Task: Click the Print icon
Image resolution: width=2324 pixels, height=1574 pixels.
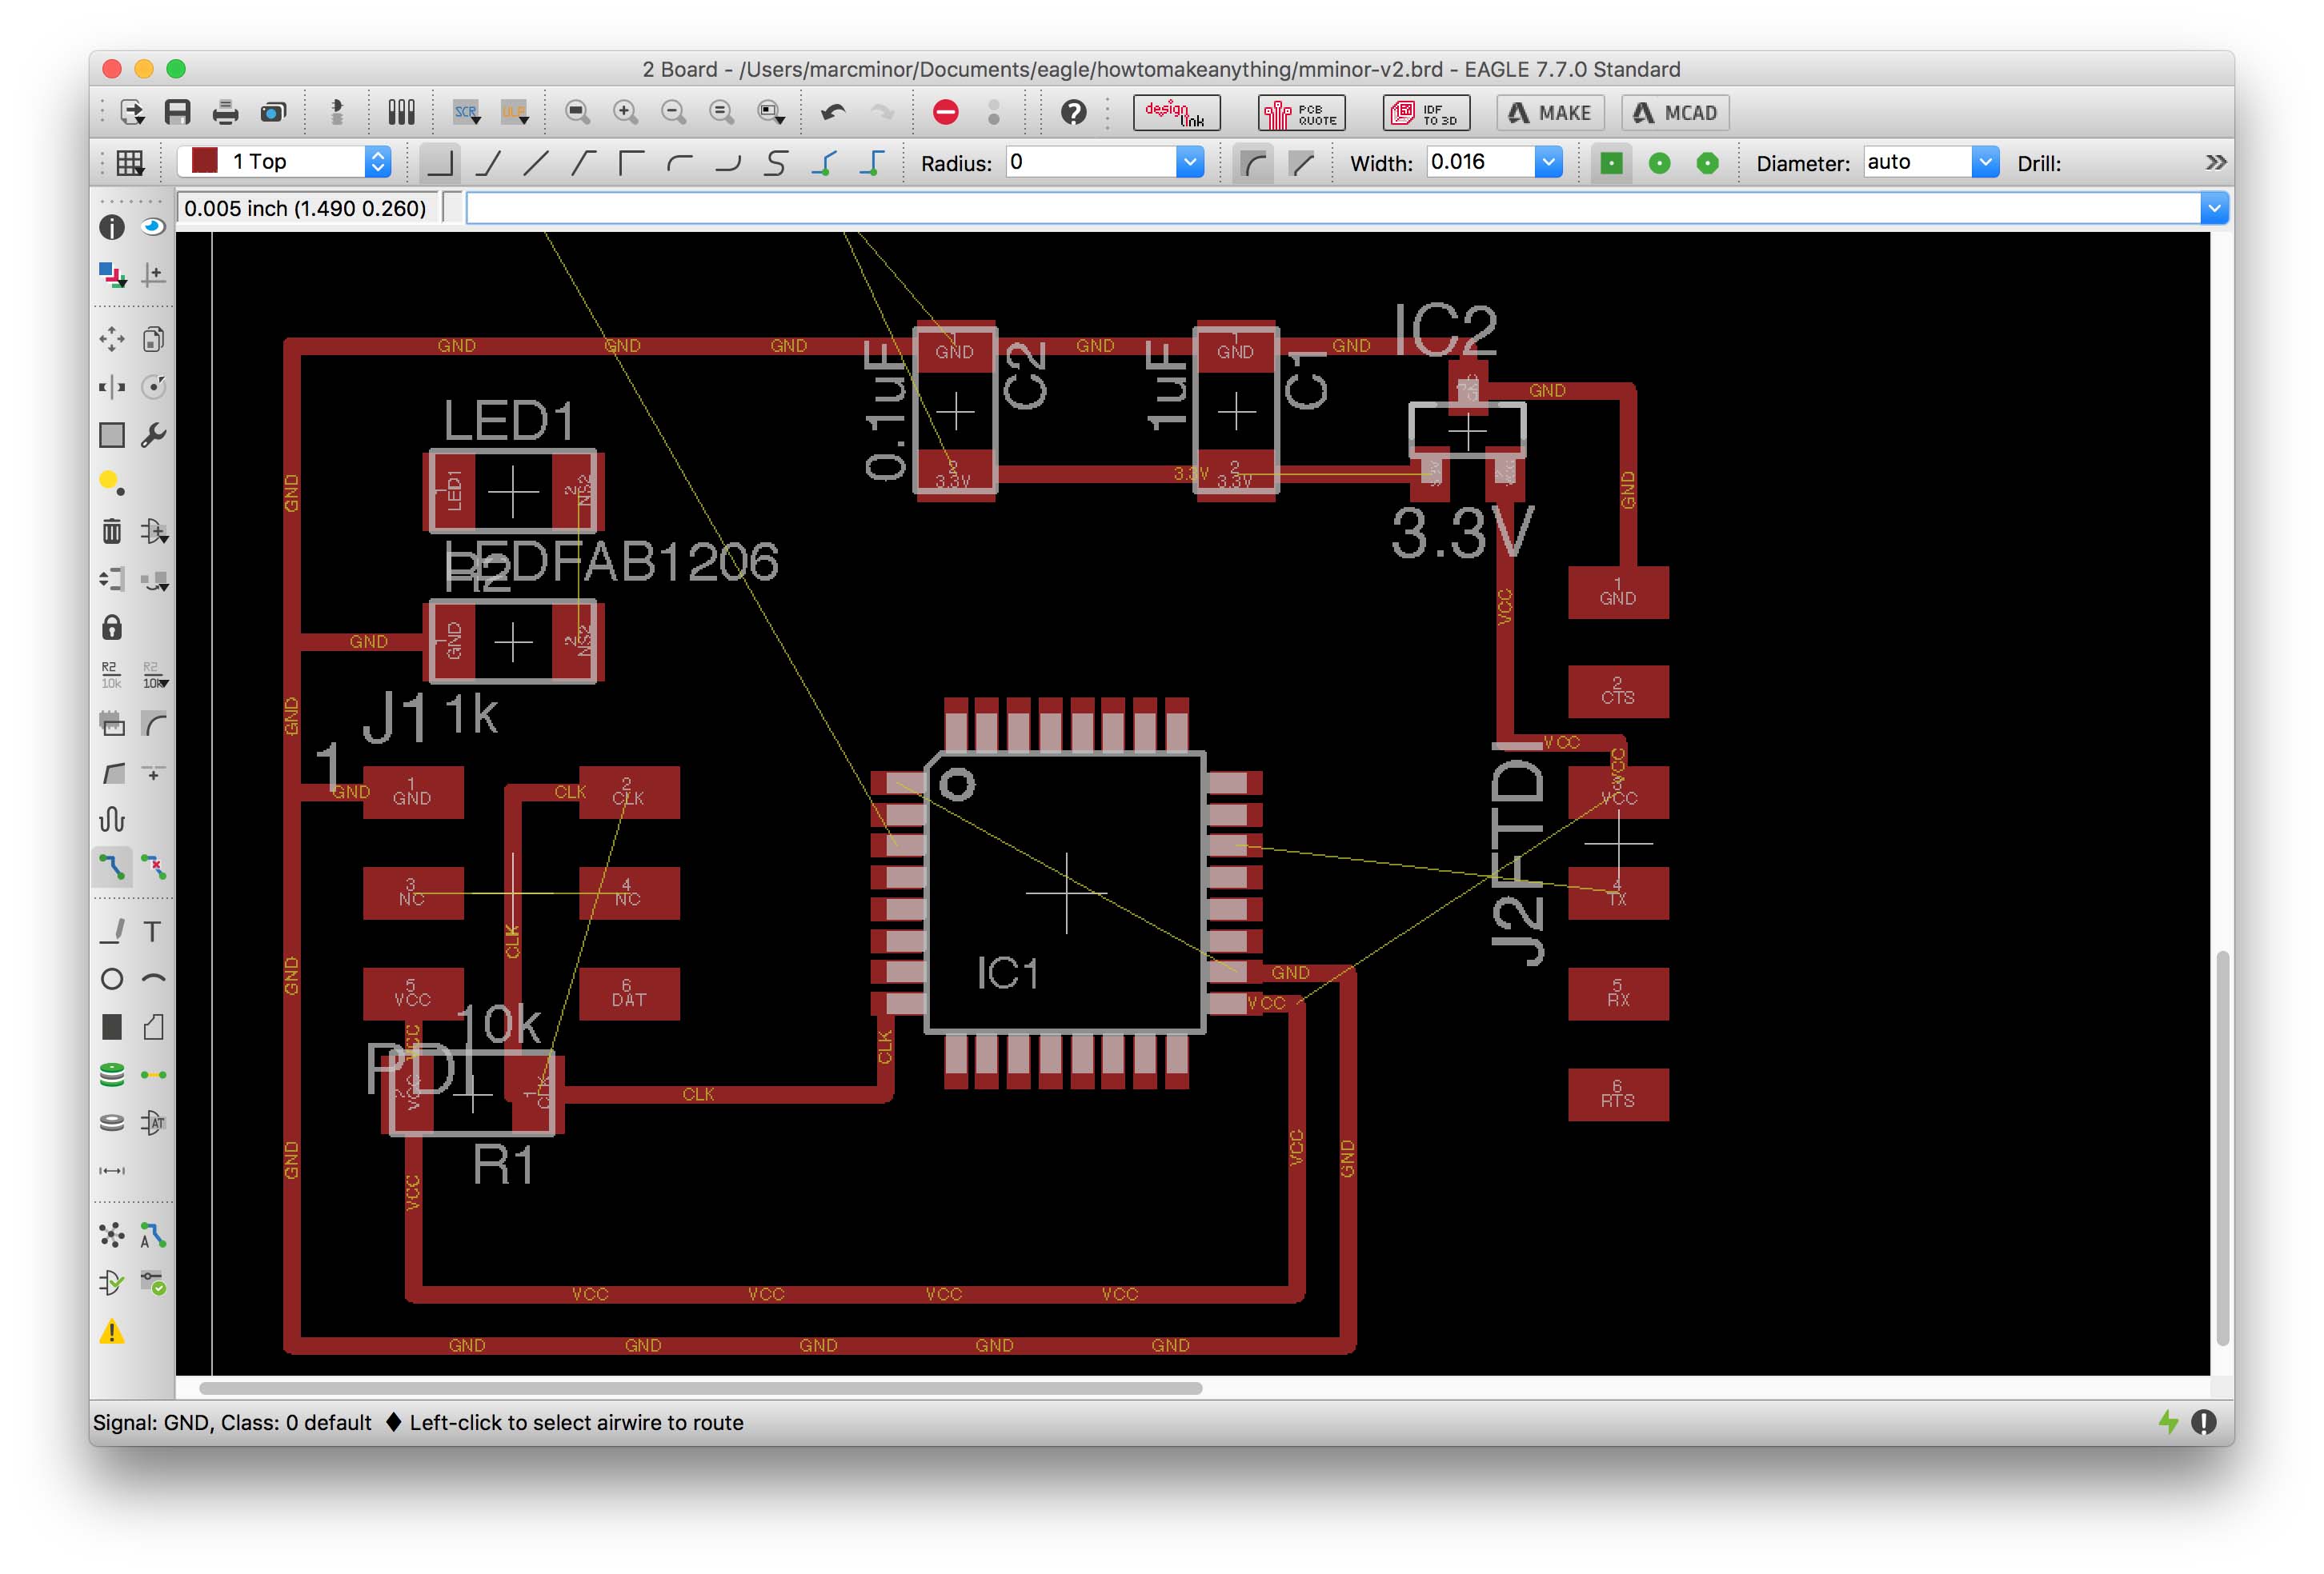Action: 226,112
